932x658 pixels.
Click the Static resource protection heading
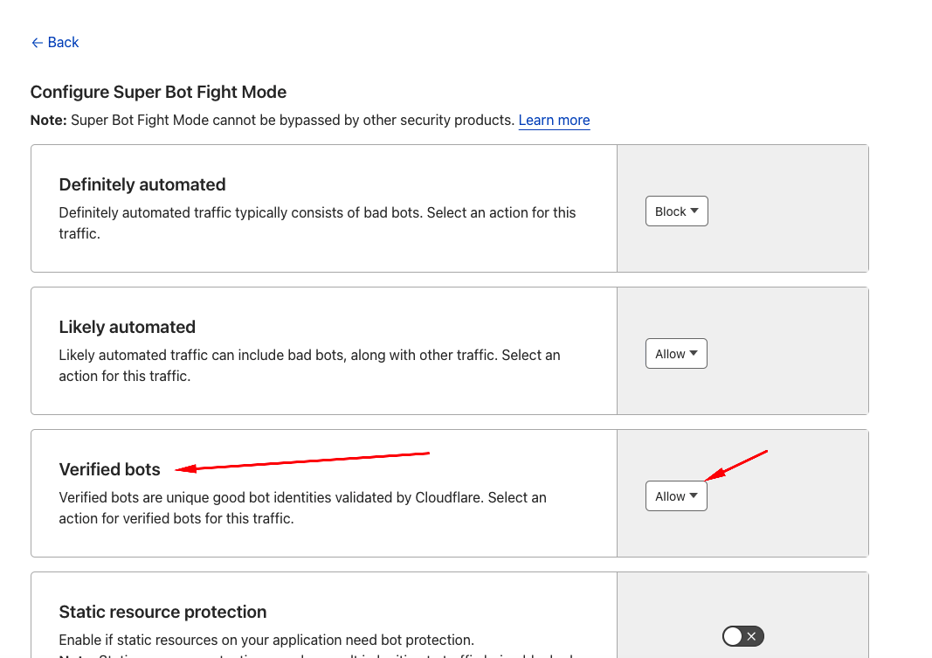click(x=162, y=612)
